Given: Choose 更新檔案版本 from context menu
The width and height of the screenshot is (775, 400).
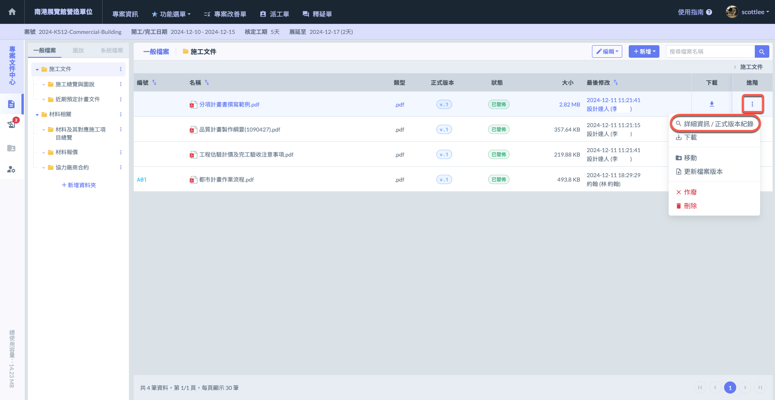Looking at the screenshot, I should tap(703, 172).
